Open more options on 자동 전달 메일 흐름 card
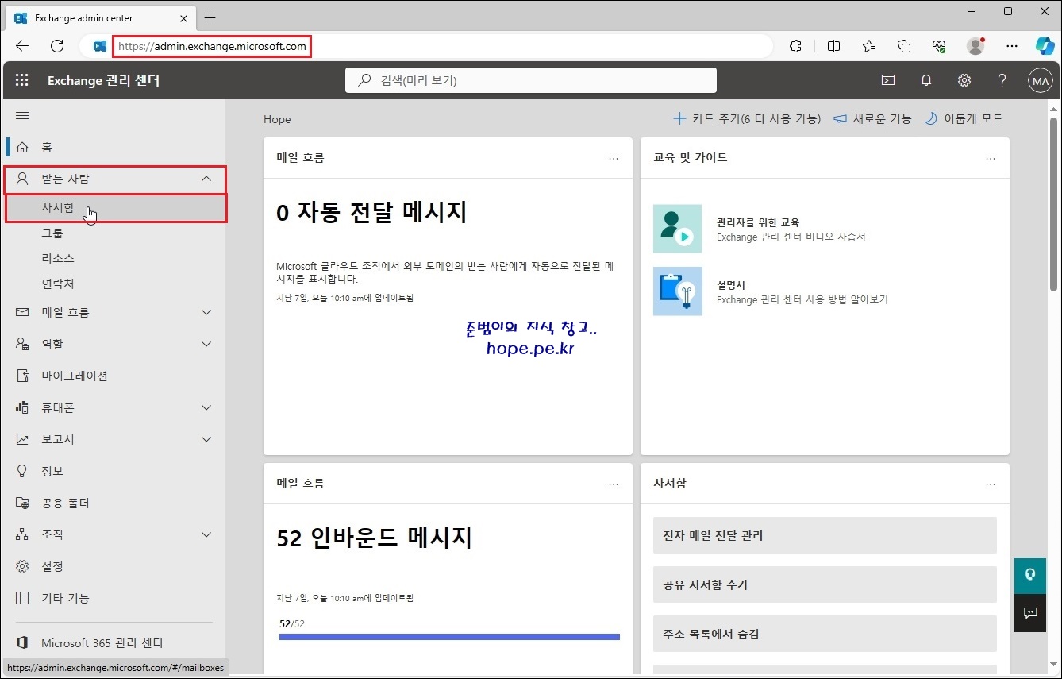This screenshot has width=1062, height=679. (x=614, y=158)
